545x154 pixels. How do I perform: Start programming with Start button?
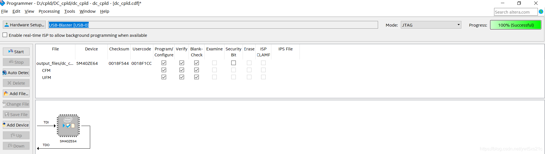click(16, 52)
